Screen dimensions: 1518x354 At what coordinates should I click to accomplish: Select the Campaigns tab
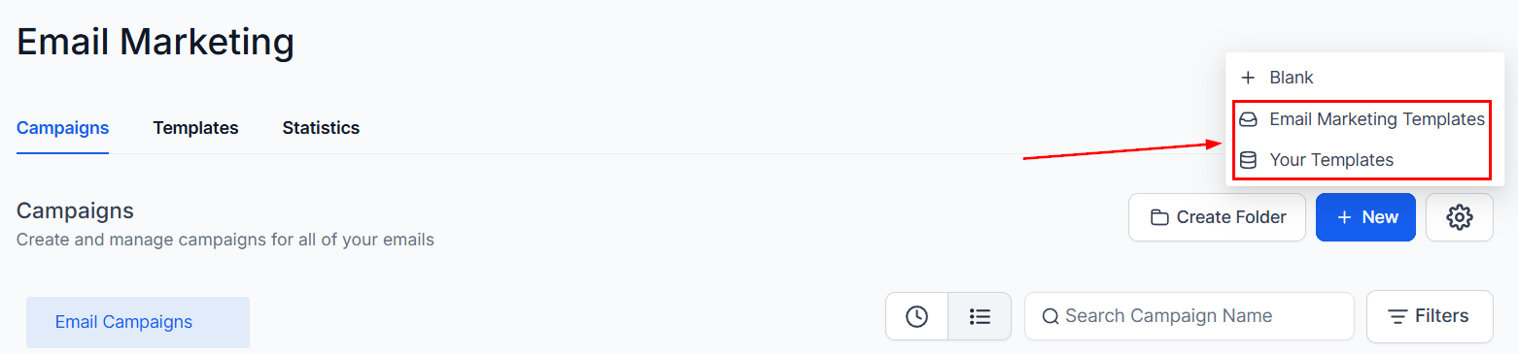(62, 128)
